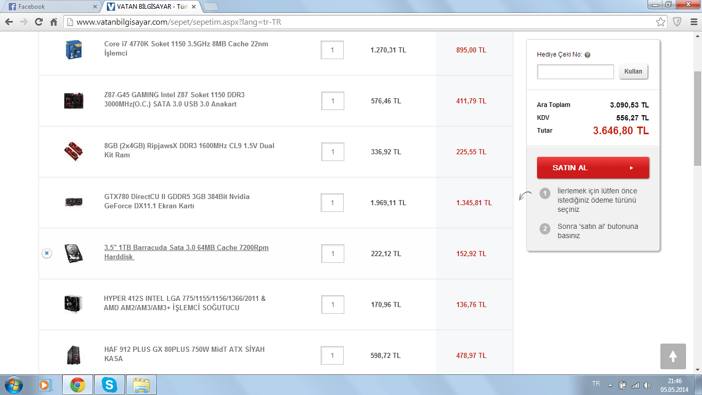
Task: Open Windows Explorer from the taskbar
Action: (x=141, y=385)
